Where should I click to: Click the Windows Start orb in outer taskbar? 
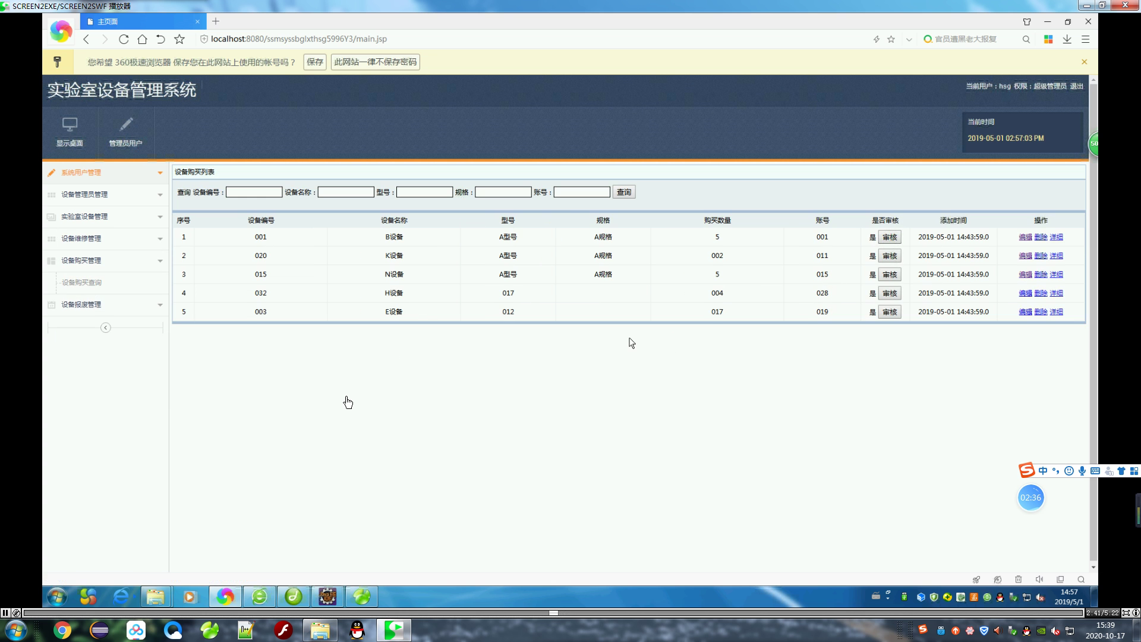coord(15,630)
